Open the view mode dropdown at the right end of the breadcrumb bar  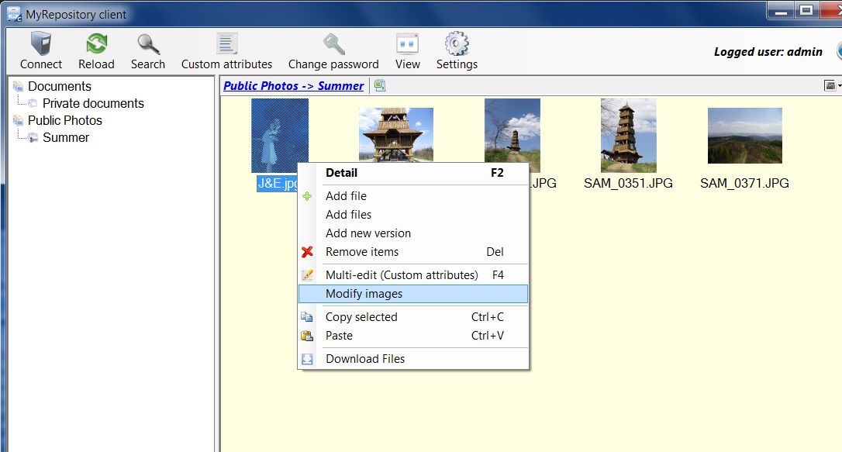click(832, 85)
